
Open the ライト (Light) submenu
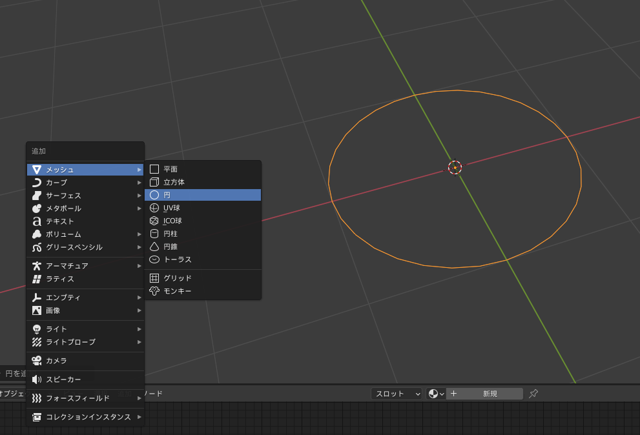pyautogui.click(x=85, y=329)
